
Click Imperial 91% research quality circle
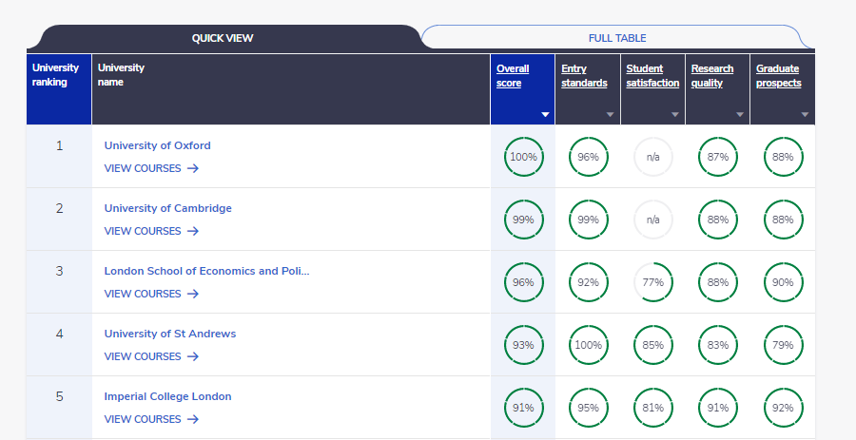718,408
